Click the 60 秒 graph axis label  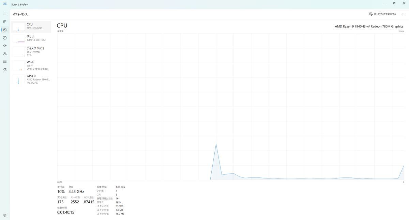(x=60, y=182)
